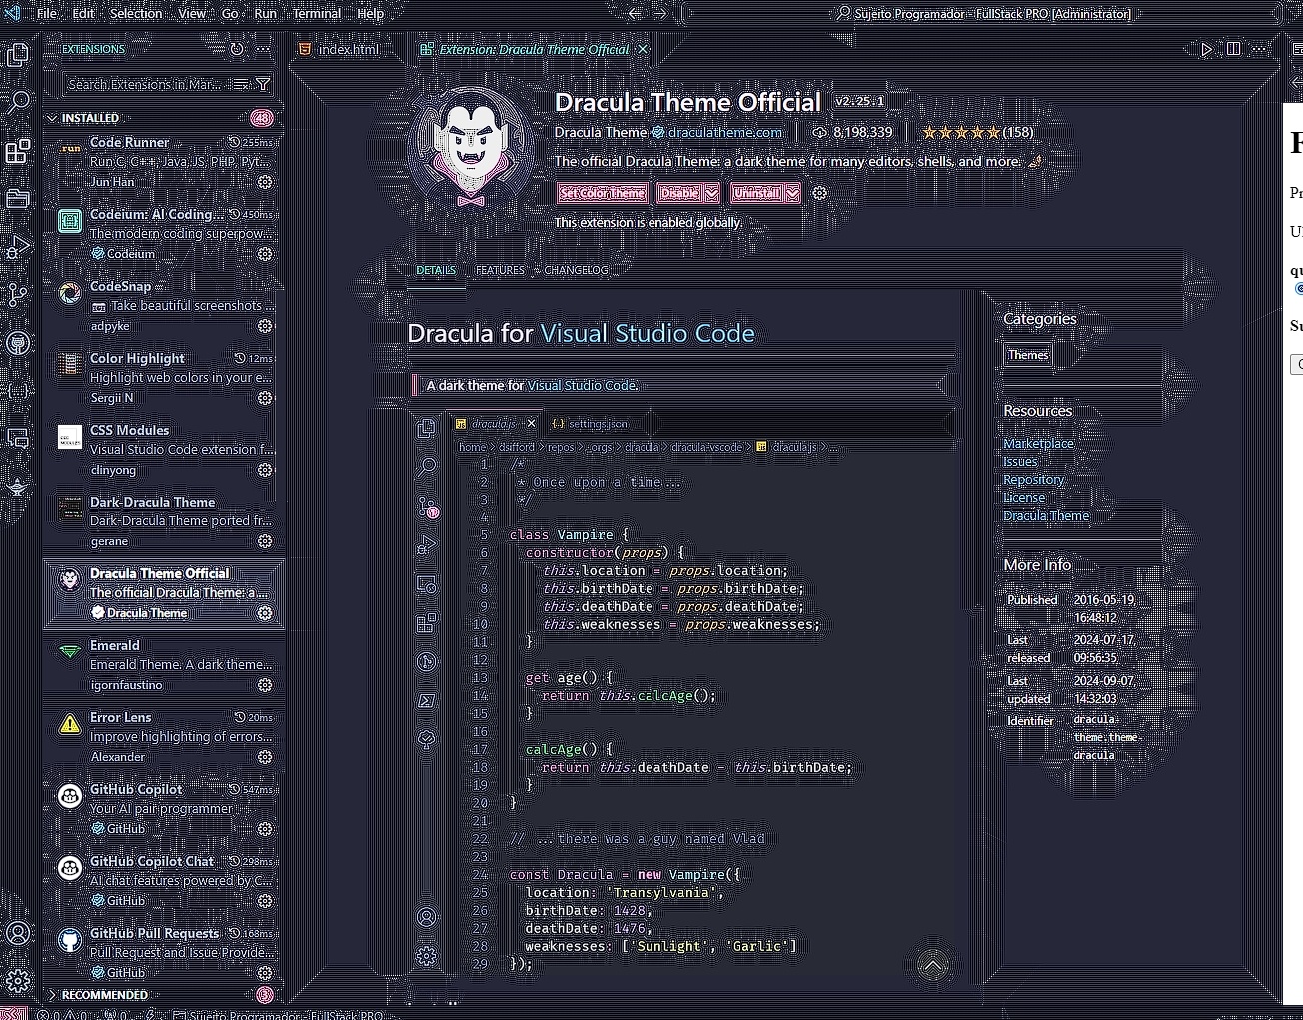1303x1020 pixels.
Task: Close the Dracula Theme Official extension tab
Action: pos(643,49)
